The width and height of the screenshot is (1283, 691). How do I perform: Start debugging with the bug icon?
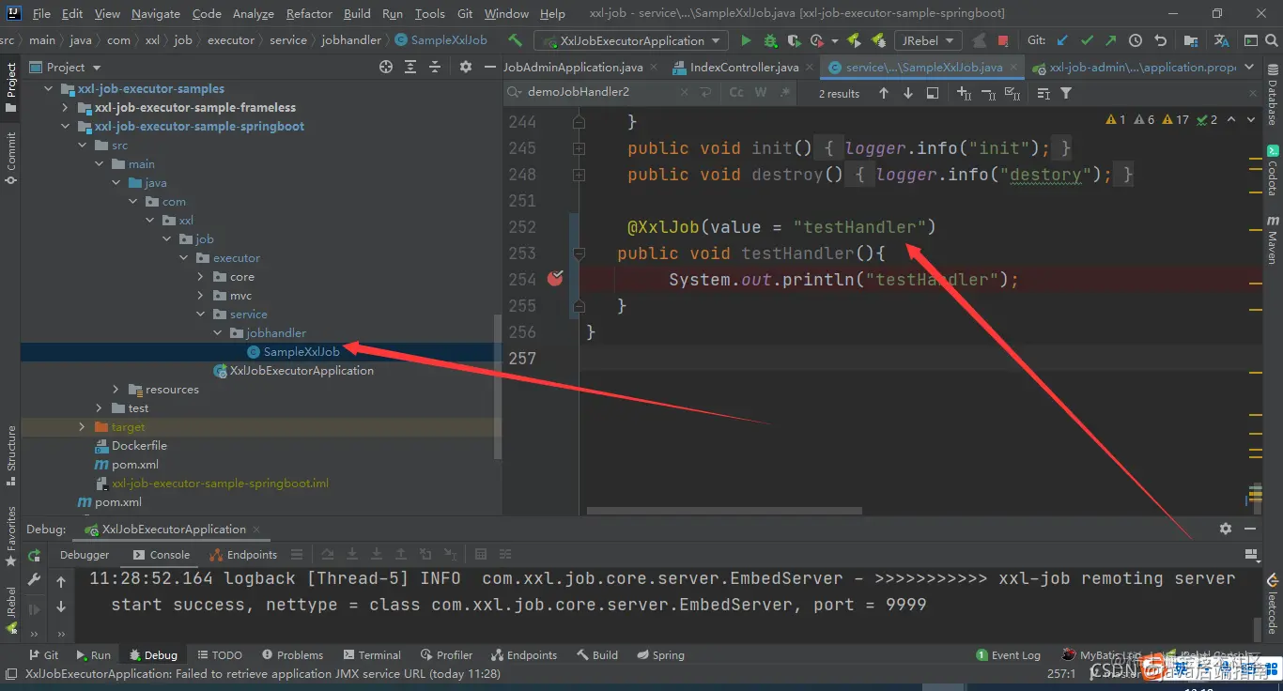click(770, 40)
